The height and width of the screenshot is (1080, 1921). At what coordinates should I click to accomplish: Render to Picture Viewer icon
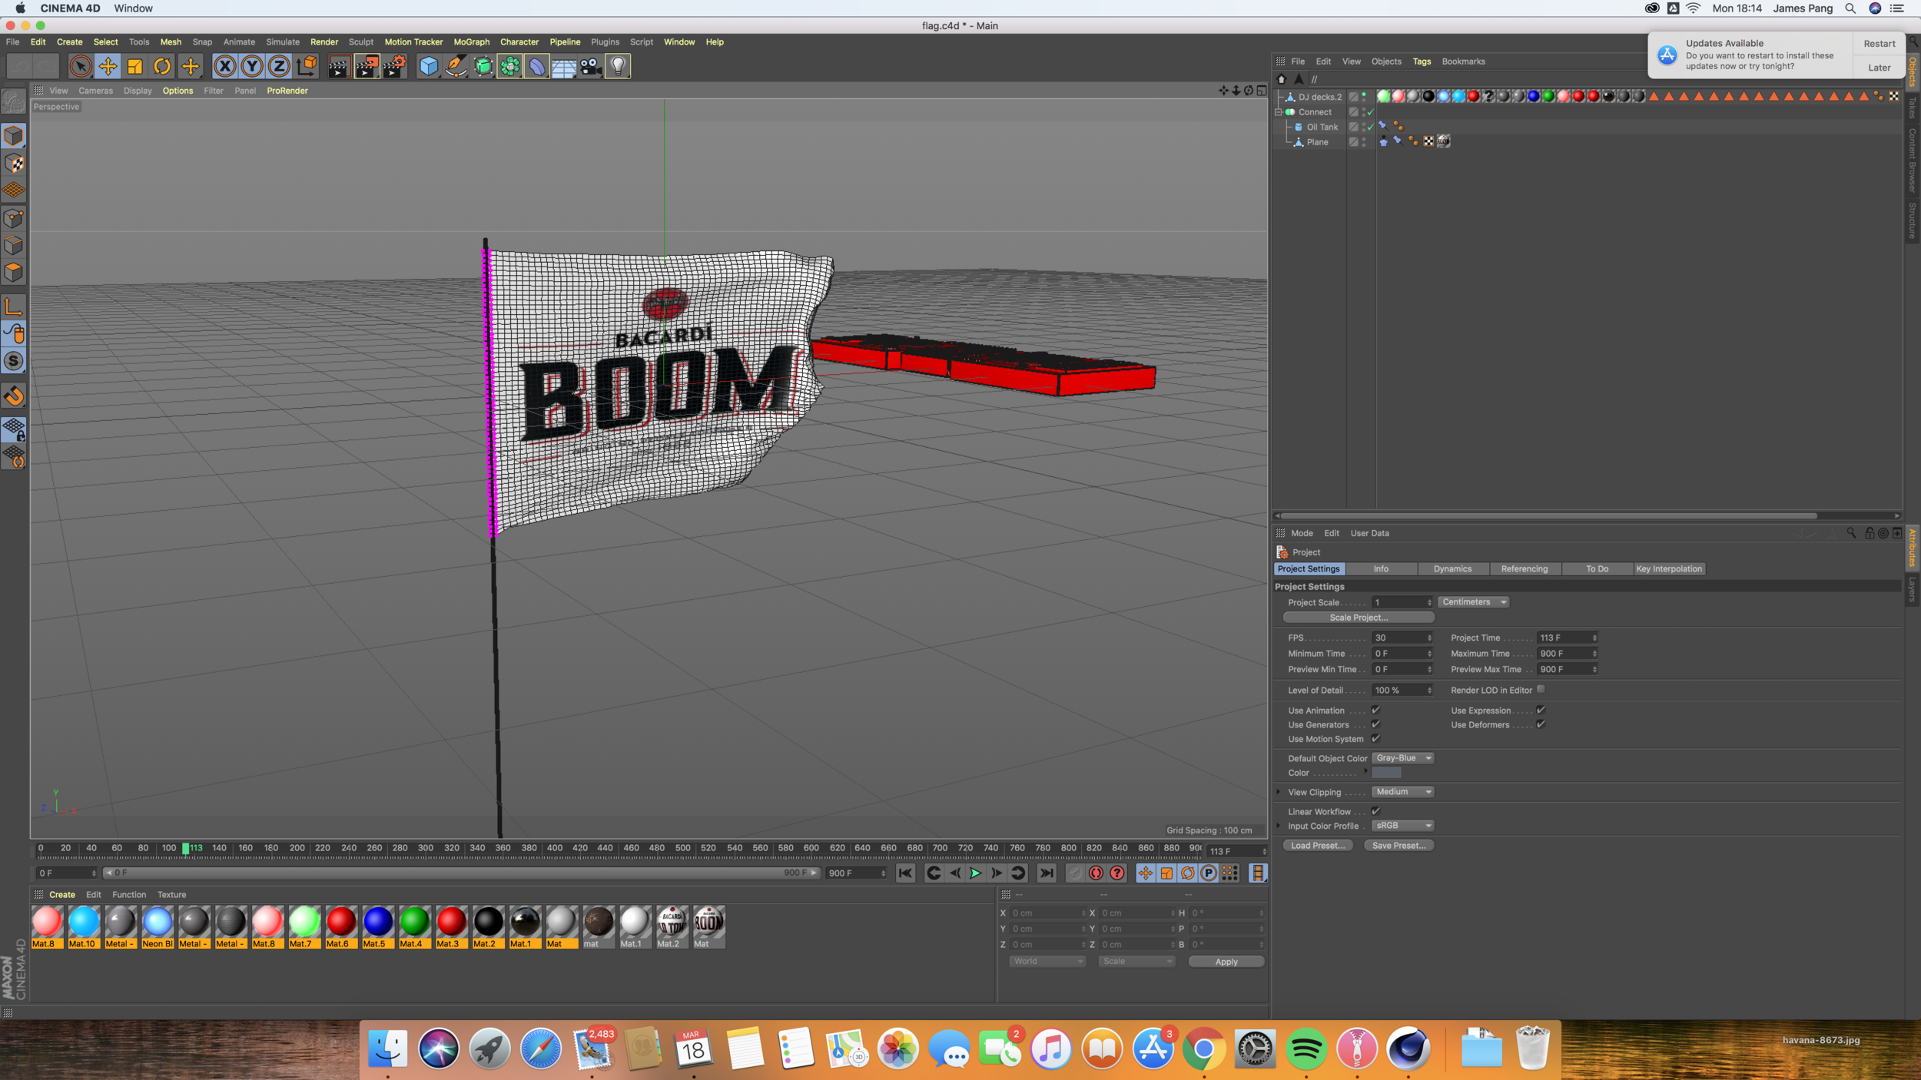point(367,67)
